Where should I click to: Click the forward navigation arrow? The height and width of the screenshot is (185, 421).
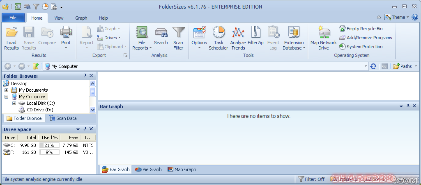click(x=22, y=66)
